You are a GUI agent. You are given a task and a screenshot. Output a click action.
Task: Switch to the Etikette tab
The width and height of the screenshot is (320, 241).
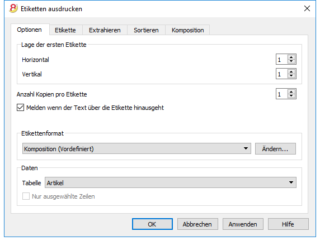point(65,30)
